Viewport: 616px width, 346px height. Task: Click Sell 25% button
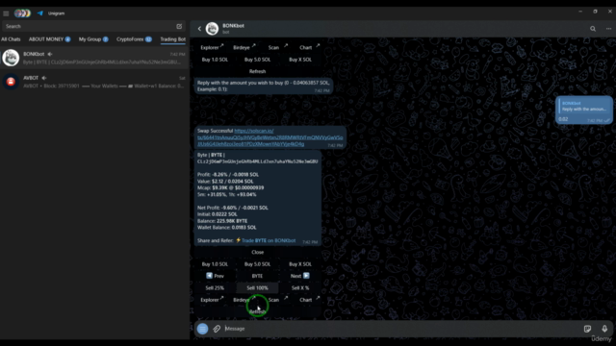click(x=215, y=288)
